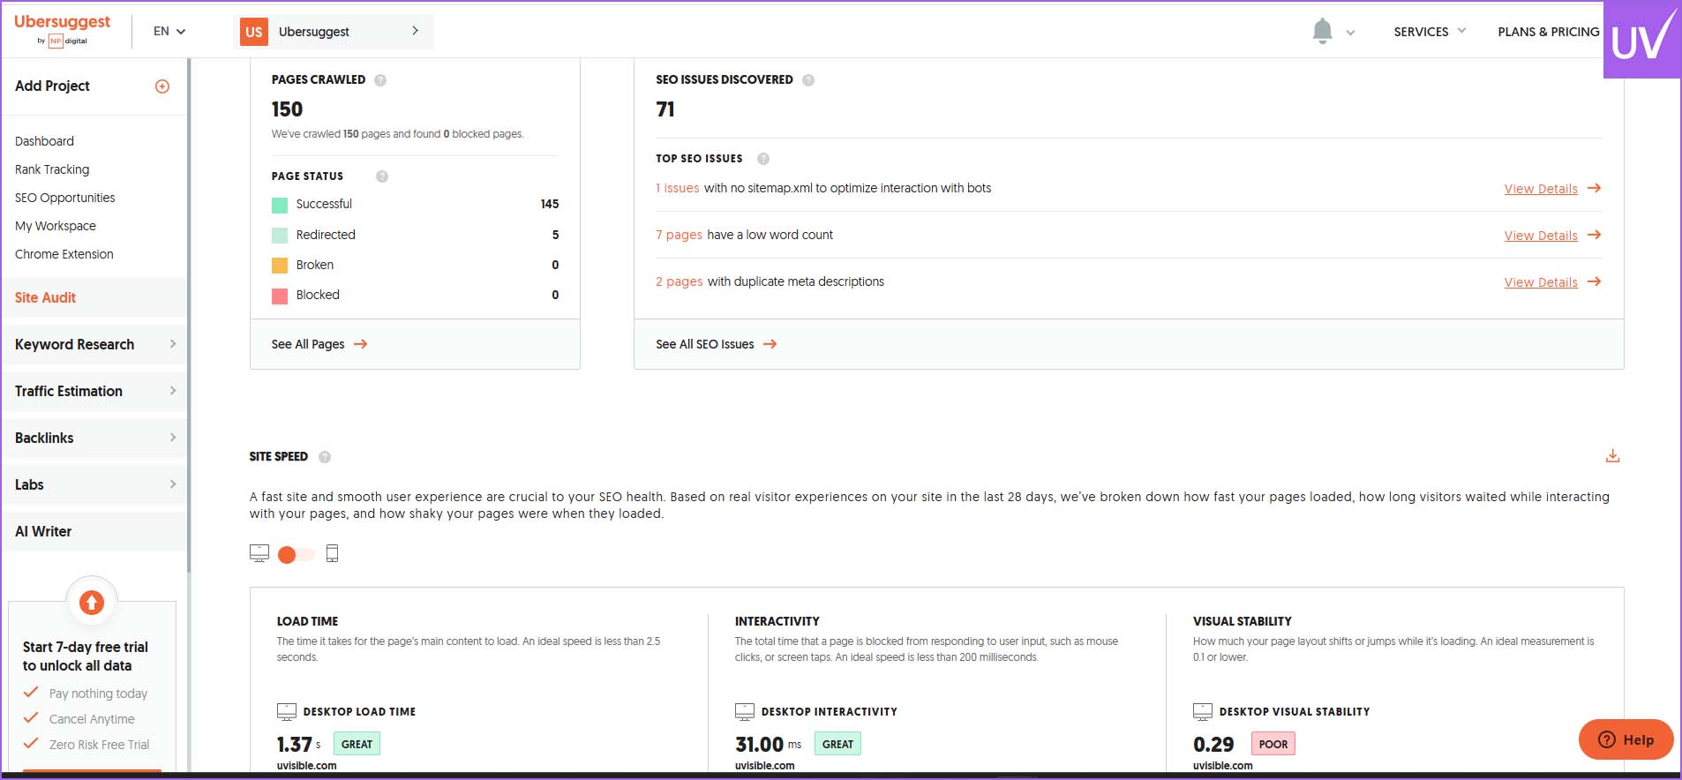Image resolution: width=1682 pixels, height=780 pixels.
Task: Click the See All SEO Issues arrow icon
Action: (770, 344)
